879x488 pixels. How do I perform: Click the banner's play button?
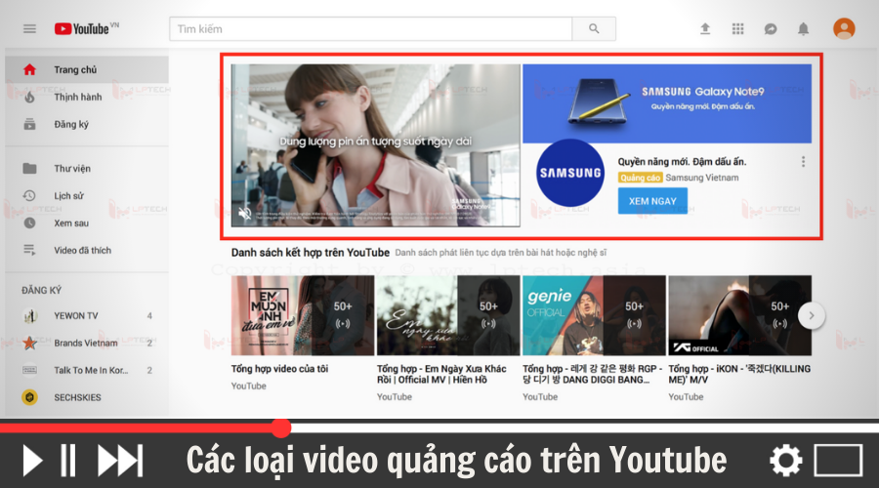click(x=32, y=461)
